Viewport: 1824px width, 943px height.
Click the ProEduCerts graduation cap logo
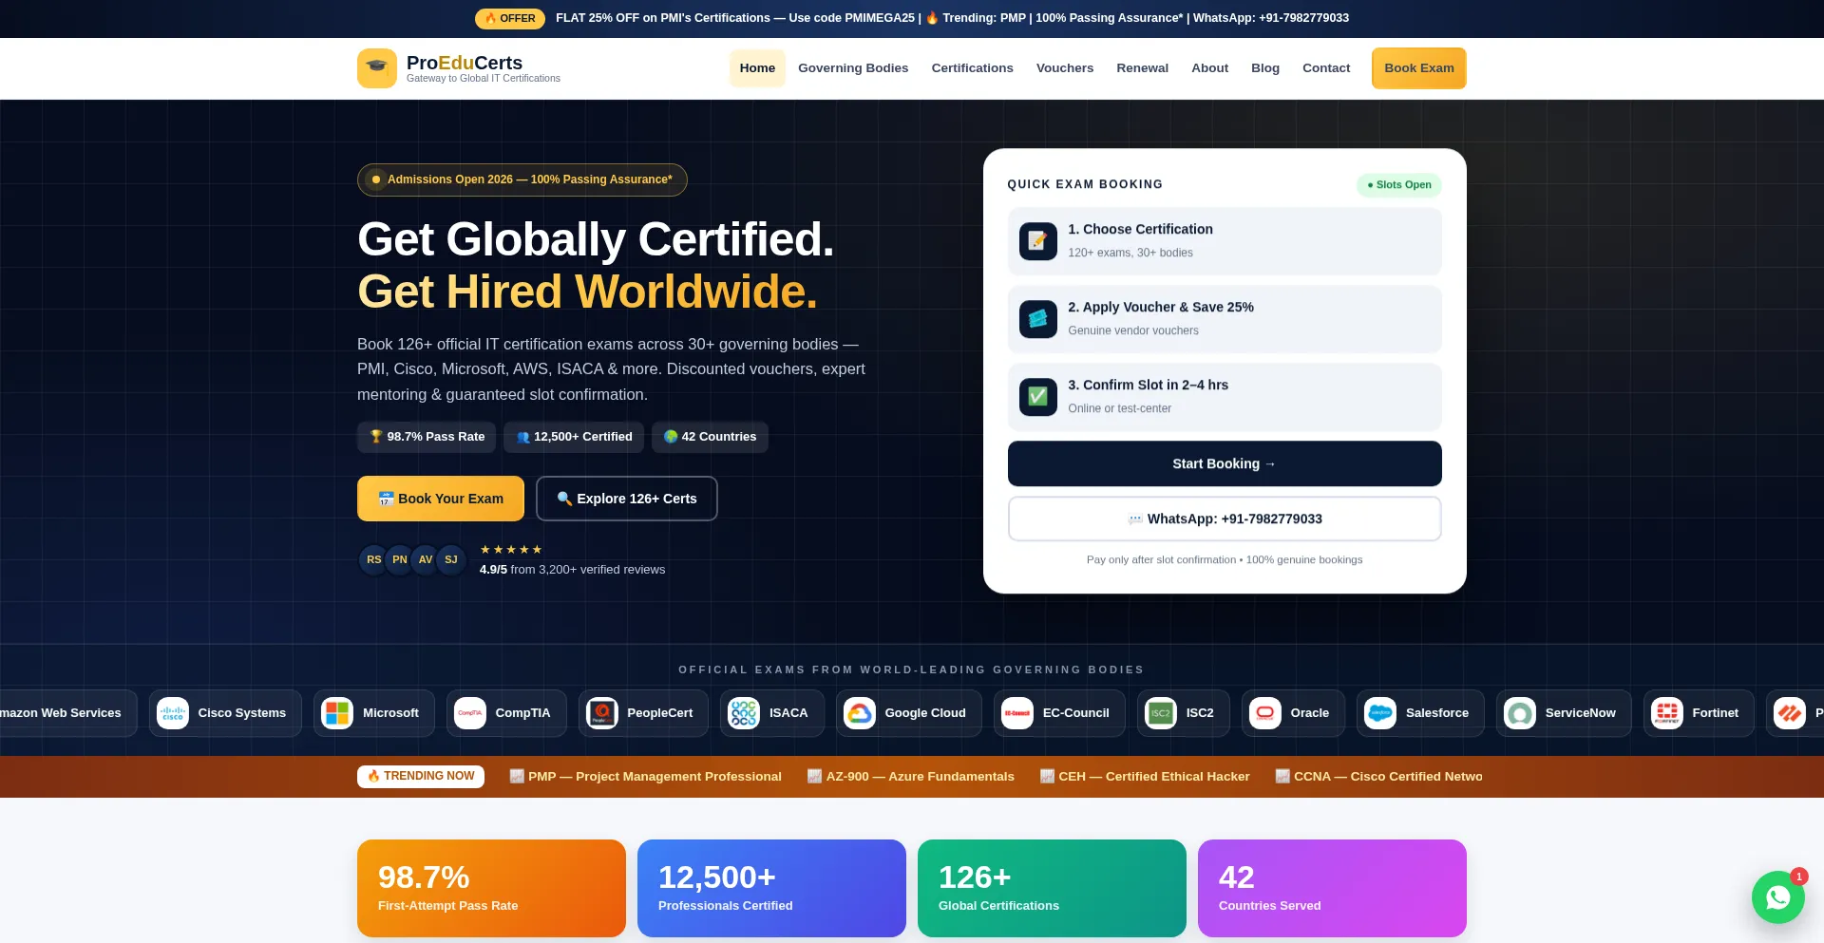point(377,68)
